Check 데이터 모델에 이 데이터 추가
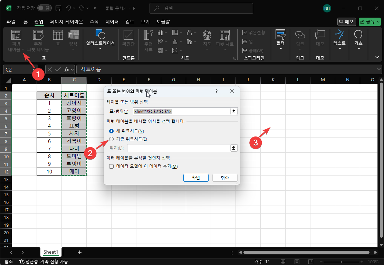Image resolution: width=384 pixels, height=265 pixels. pos(111,166)
